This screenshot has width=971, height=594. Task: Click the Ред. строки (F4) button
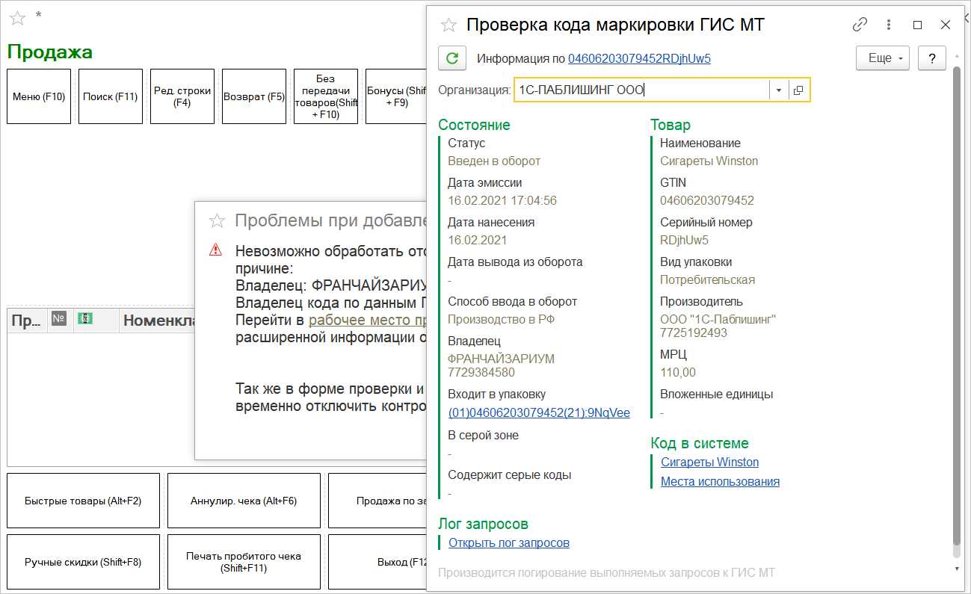click(x=182, y=96)
